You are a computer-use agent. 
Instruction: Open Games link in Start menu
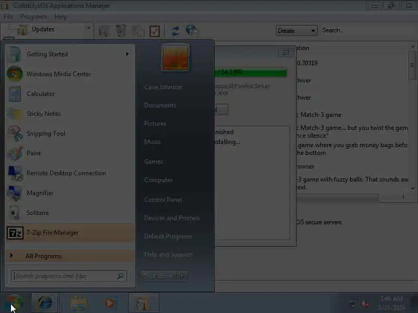point(154,162)
